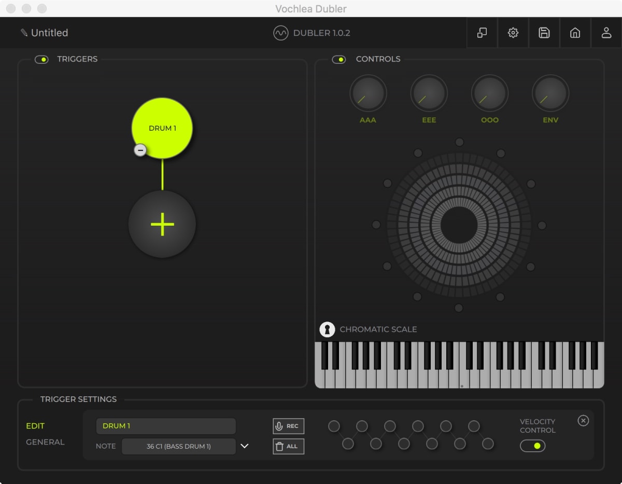Click the AAA label under the knob
The height and width of the screenshot is (484, 622).
(x=368, y=120)
